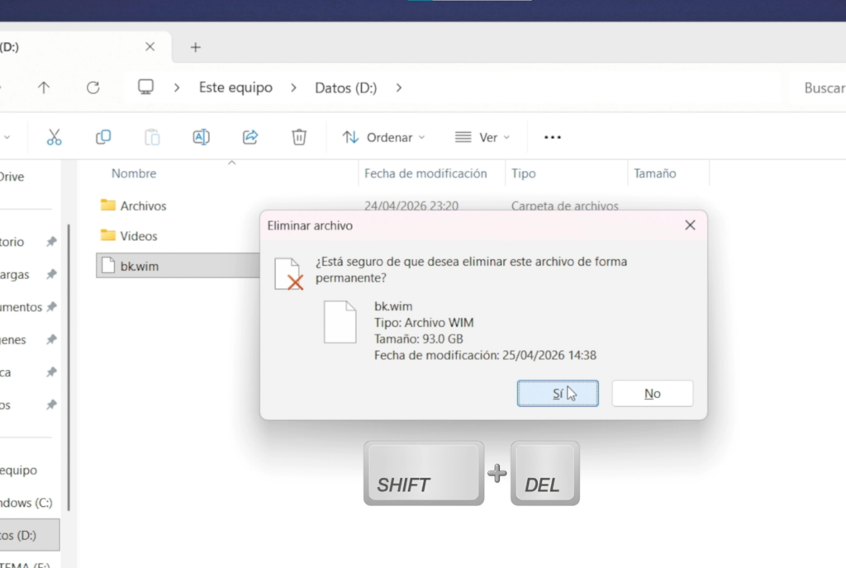Screen dimensions: 846x568
Task: Cancel deletion with the No button
Action: coord(652,394)
